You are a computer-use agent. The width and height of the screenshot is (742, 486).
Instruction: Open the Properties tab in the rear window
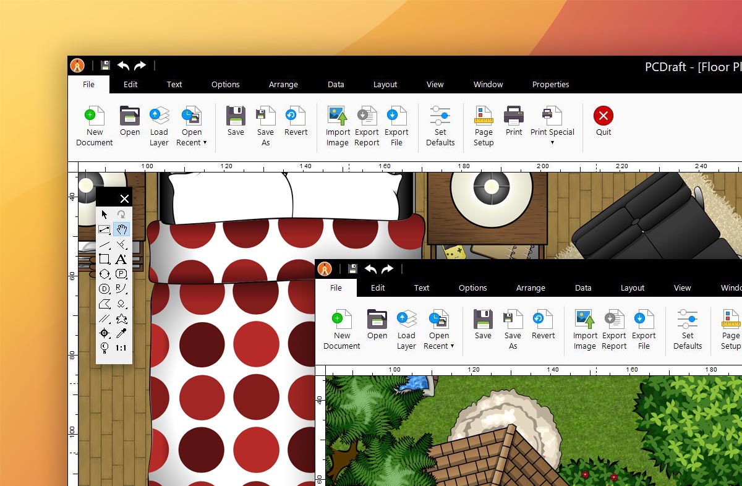[550, 85]
